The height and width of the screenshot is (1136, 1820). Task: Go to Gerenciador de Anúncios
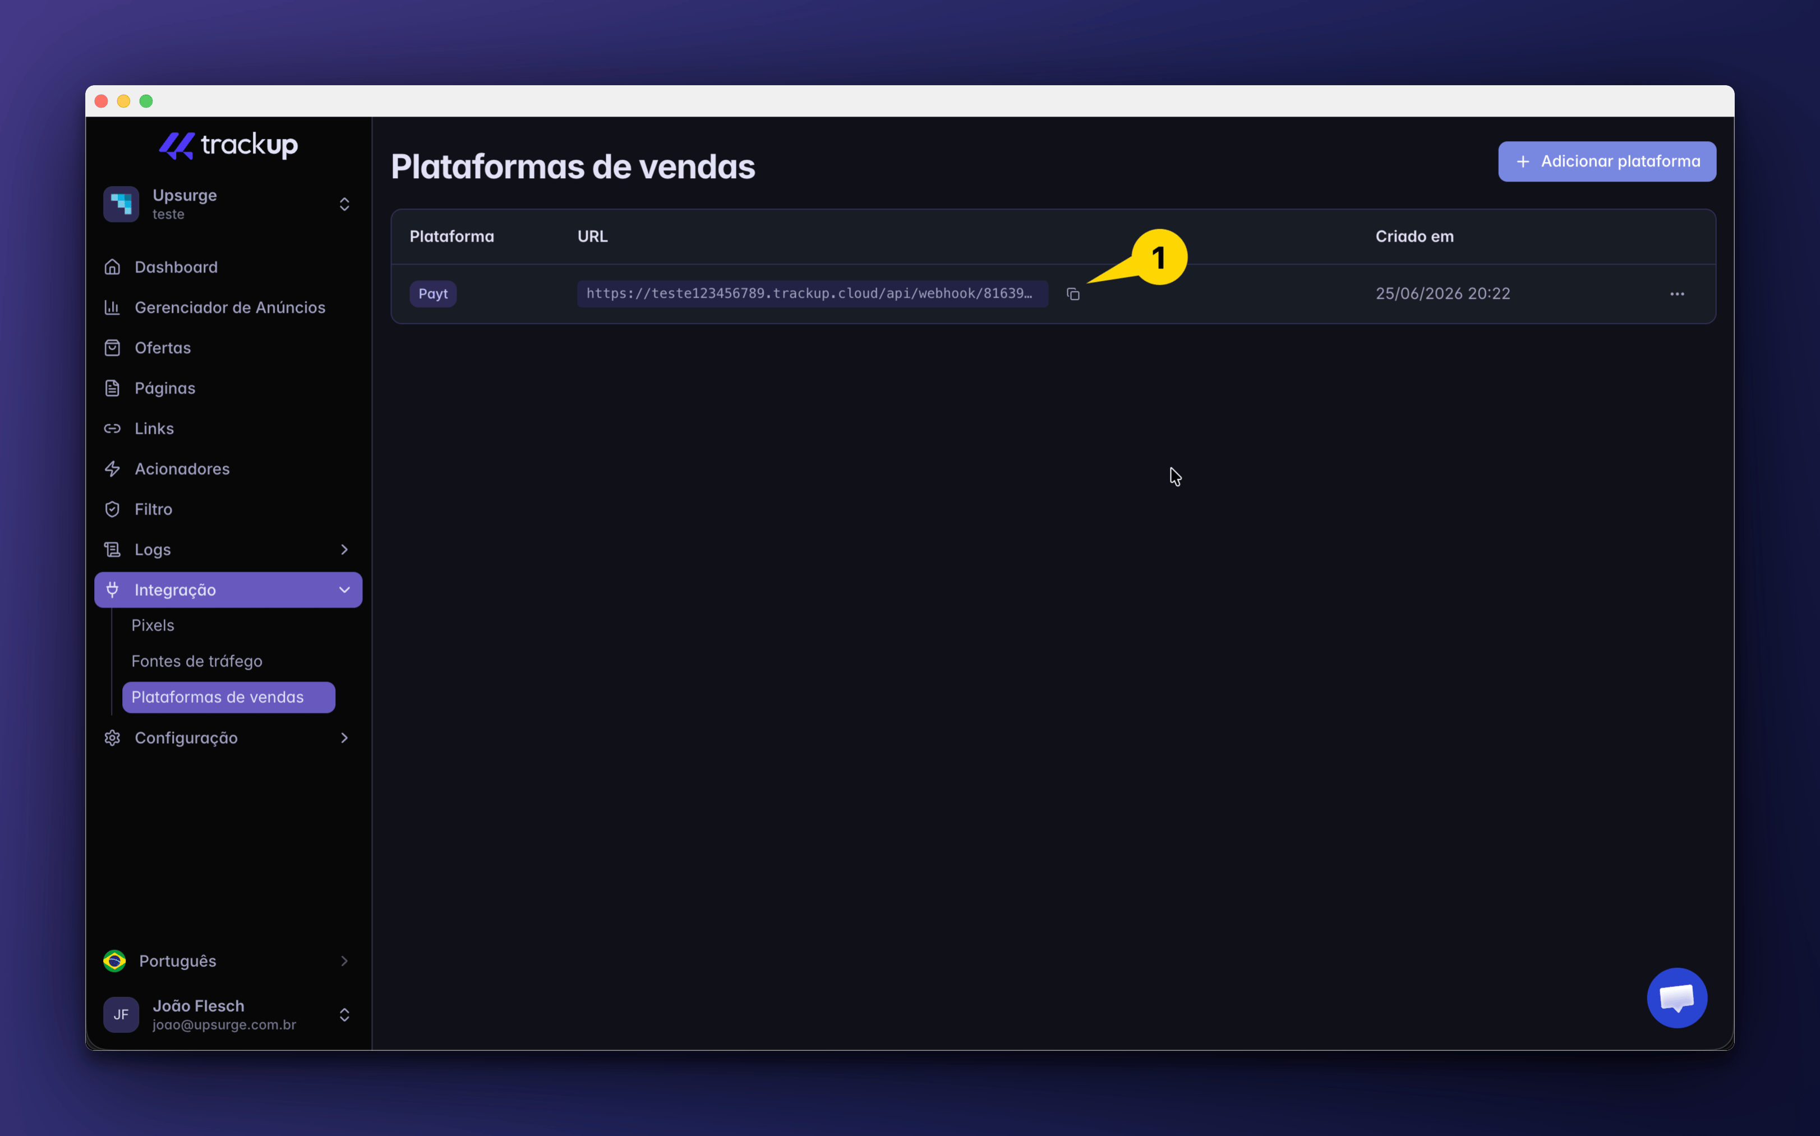pos(228,307)
